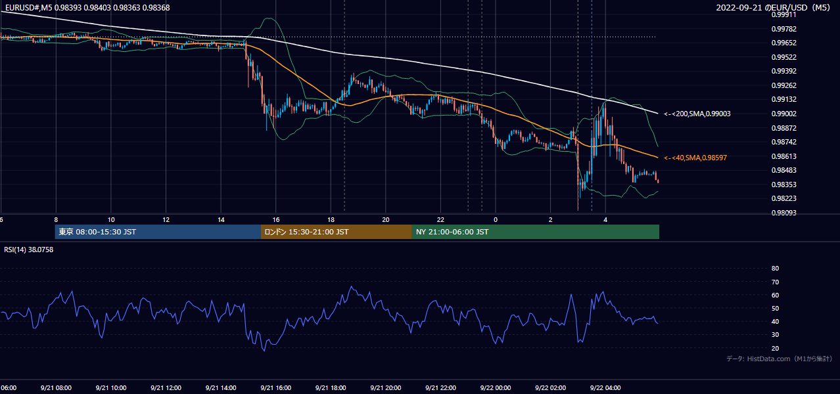Screen dimensions: 840x394
Task: Click hour label 18 below price chart
Action: click(331, 219)
